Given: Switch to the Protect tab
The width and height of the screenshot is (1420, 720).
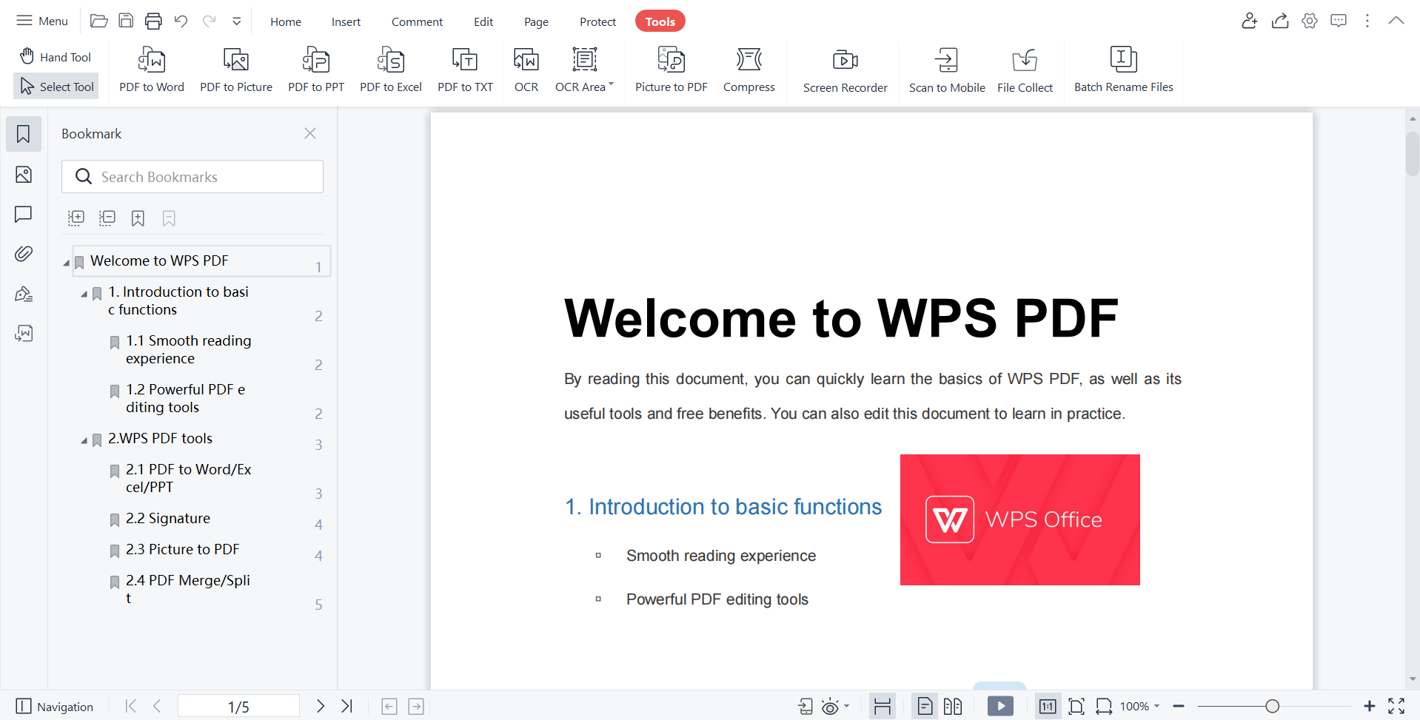Looking at the screenshot, I should click(x=597, y=21).
